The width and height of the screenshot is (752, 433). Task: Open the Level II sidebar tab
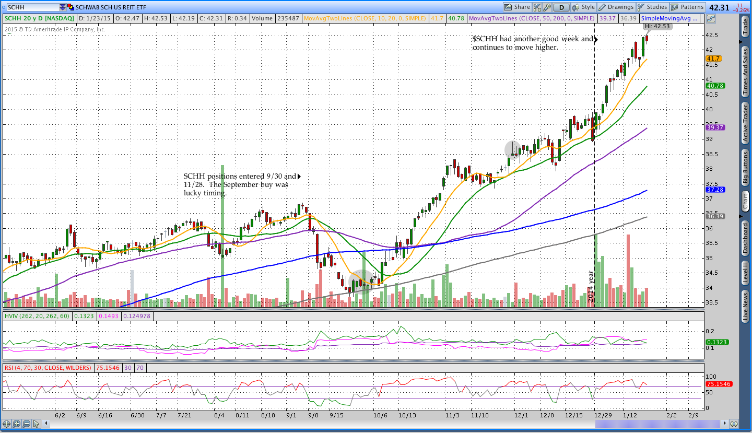745,273
